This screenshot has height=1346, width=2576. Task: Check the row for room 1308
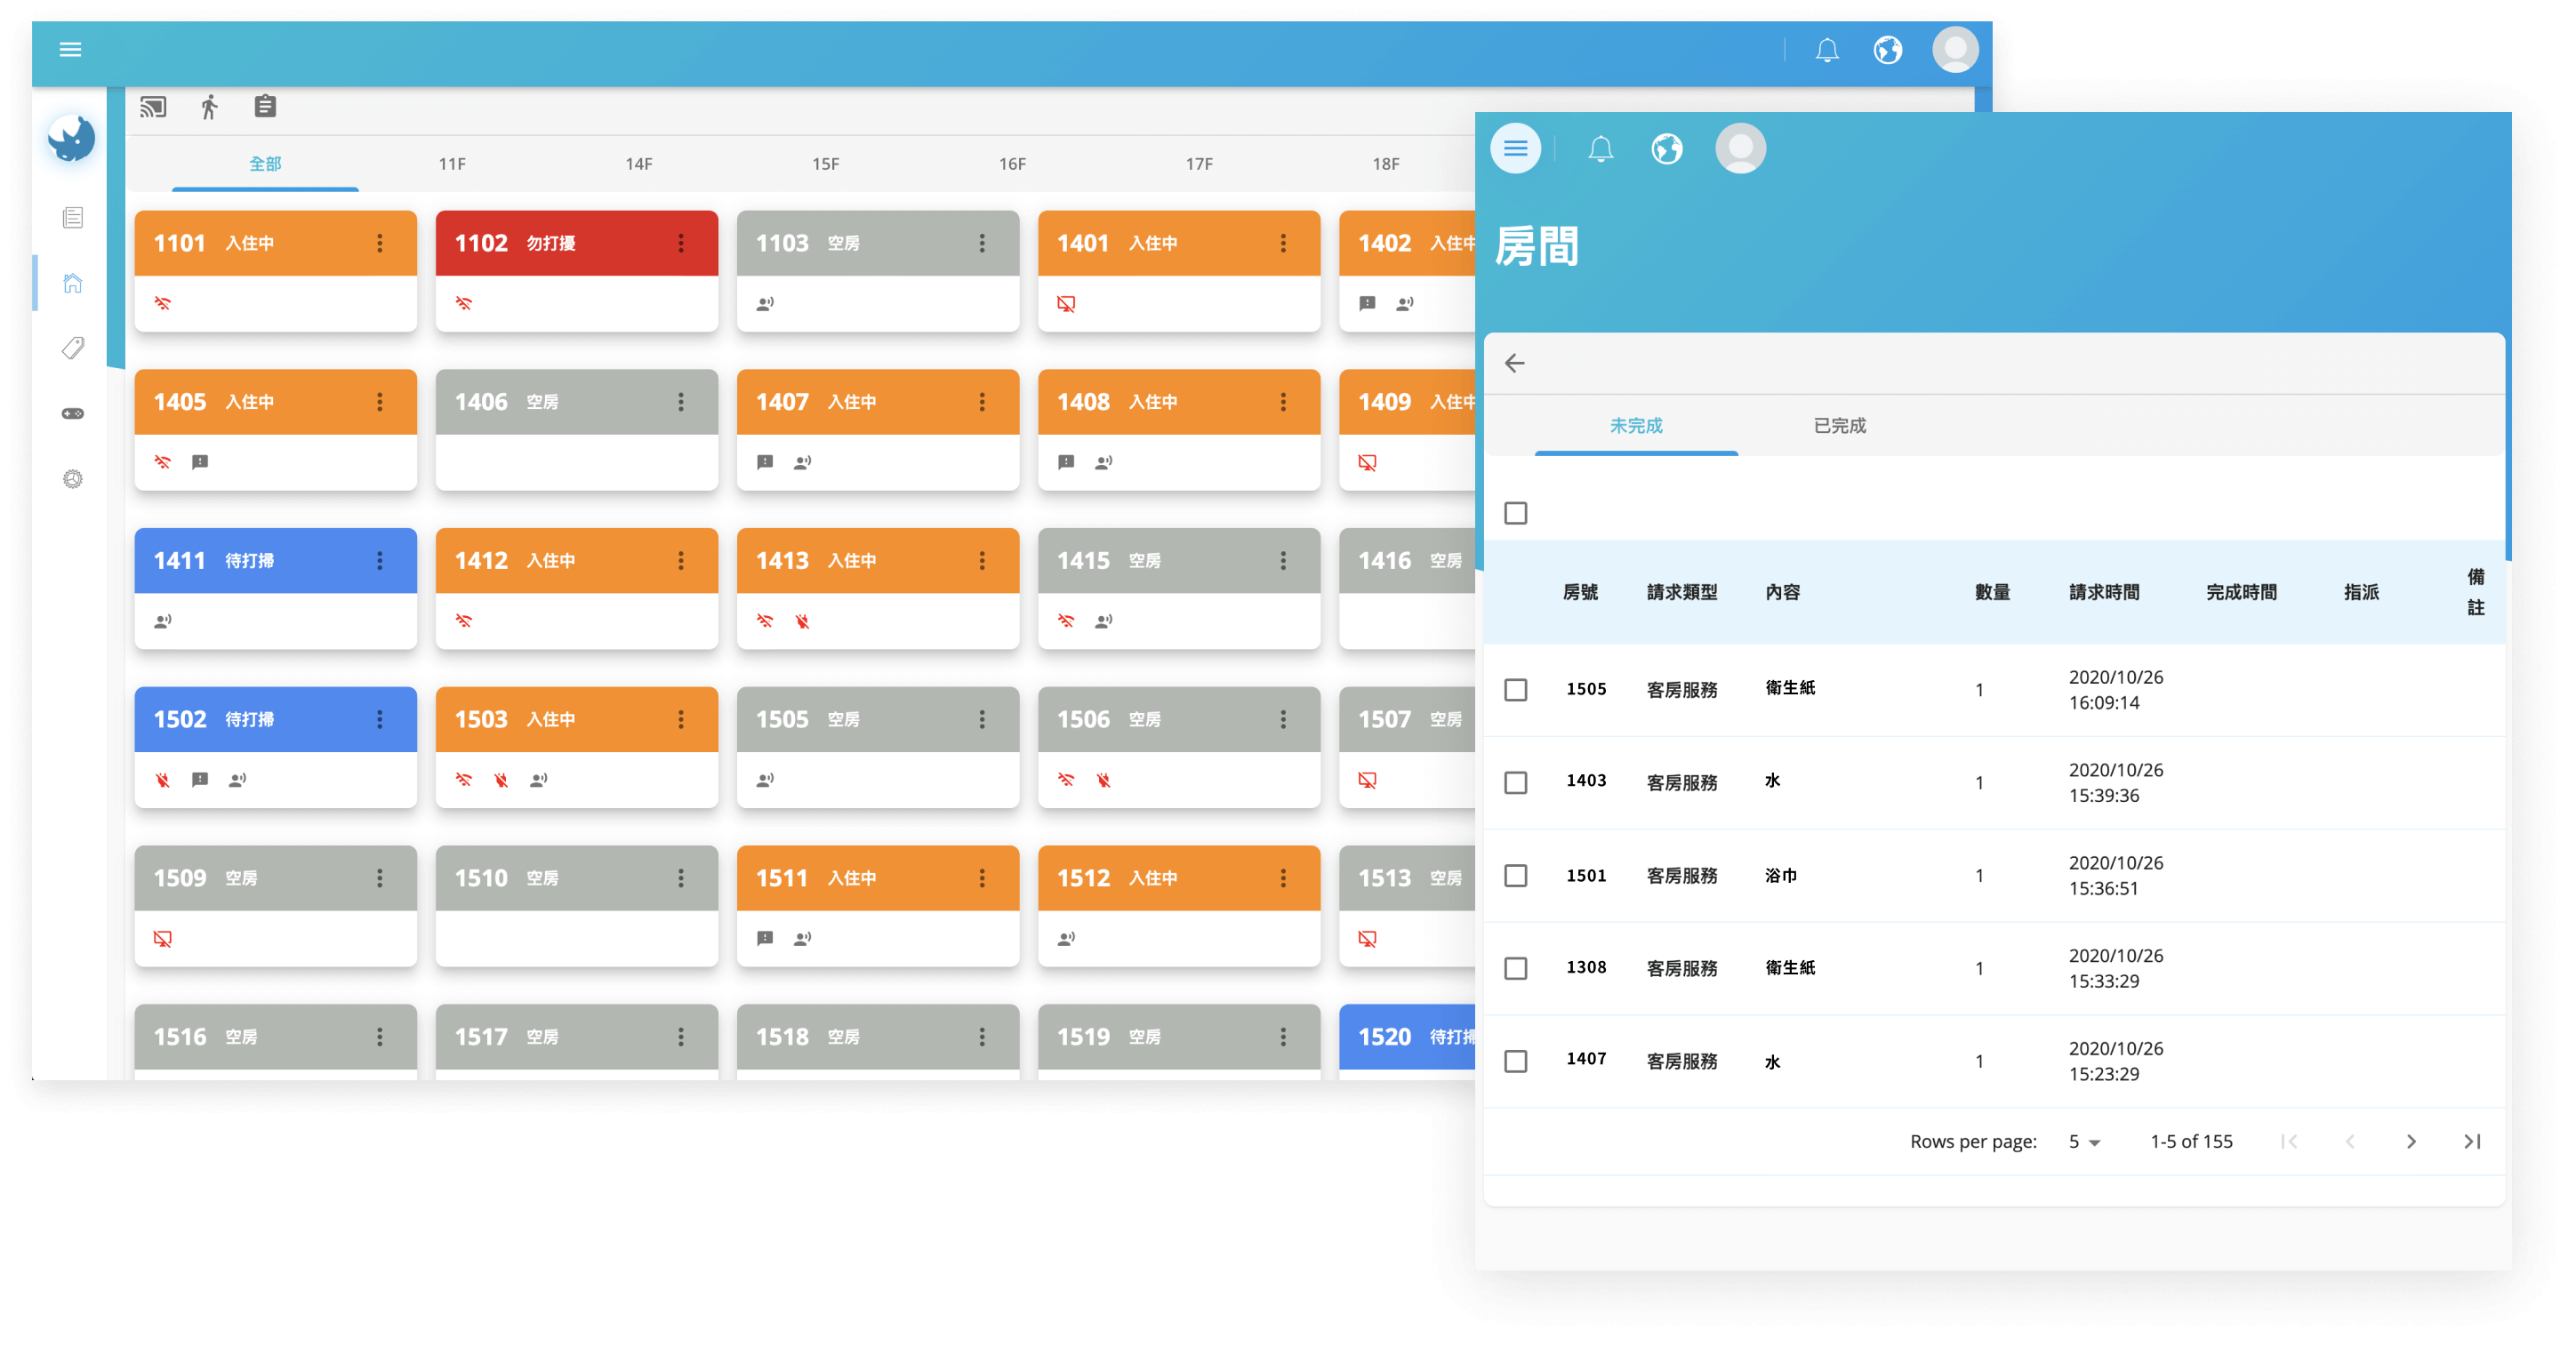click(1515, 968)
